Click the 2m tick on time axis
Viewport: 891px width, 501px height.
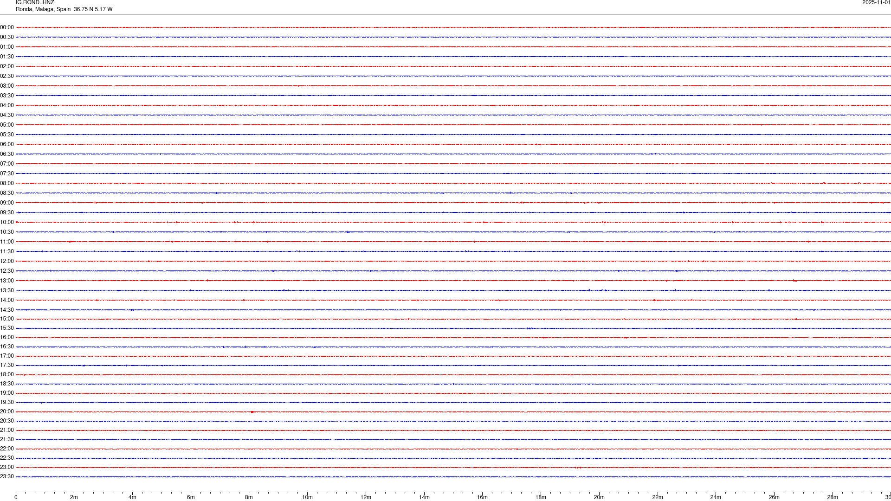tap(74, 497)
